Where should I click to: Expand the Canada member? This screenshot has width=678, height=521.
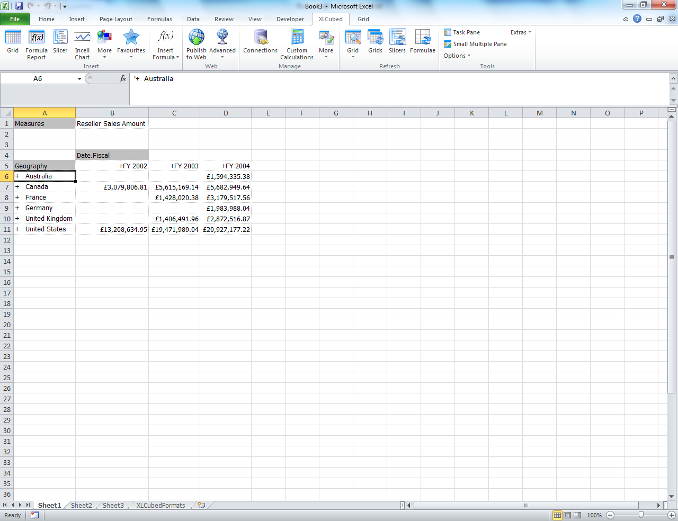pyautogui.click(x=17, y=187)
